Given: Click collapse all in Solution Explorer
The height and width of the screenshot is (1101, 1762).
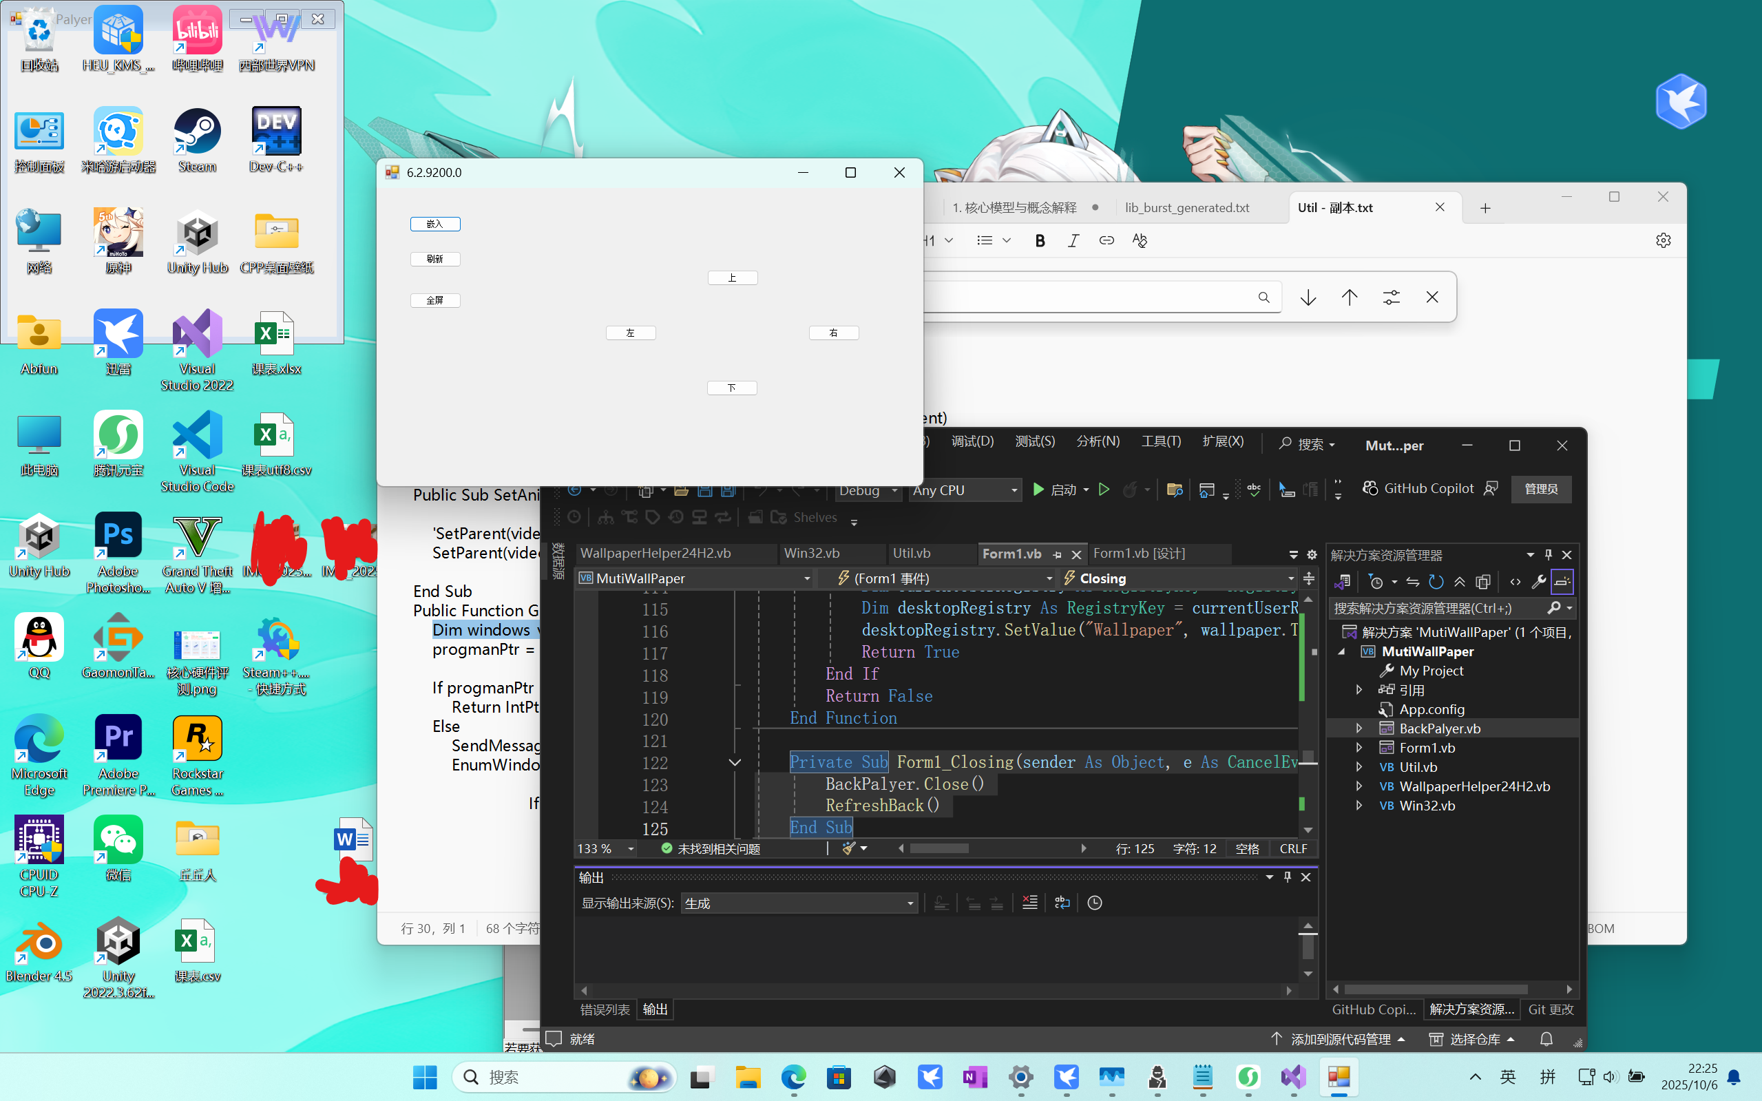Looking at the screenshot, I should (x=1460, y=581).
